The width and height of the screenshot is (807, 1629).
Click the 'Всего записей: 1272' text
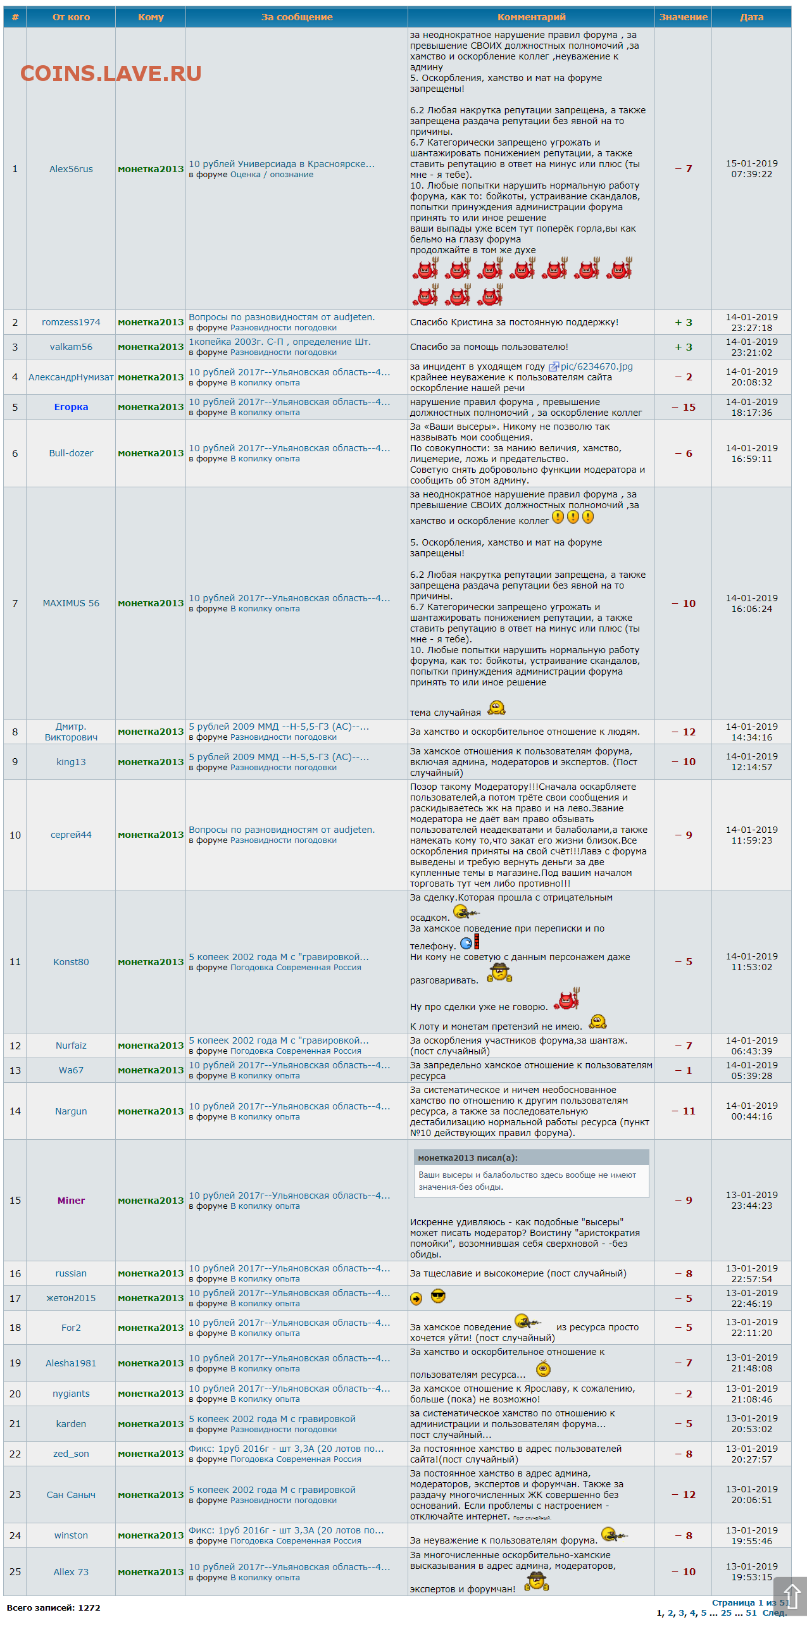pyautogui.click(x=54, y=1607)
